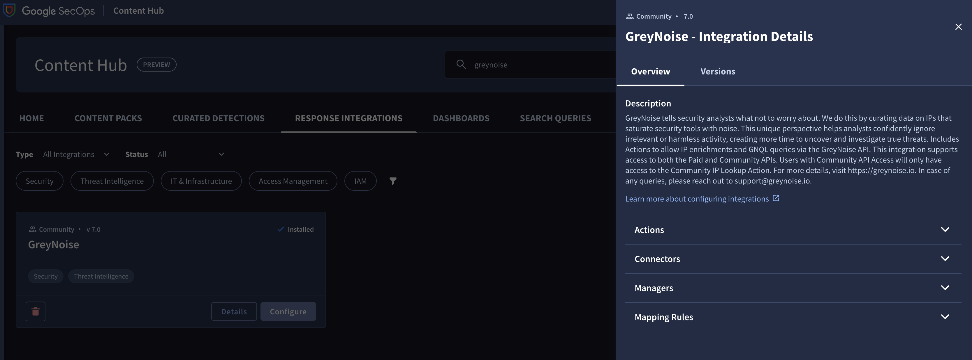Click the Installed checkmark icon
The height and width of the screenshot is (360, 972).
(x=281, y=229)
